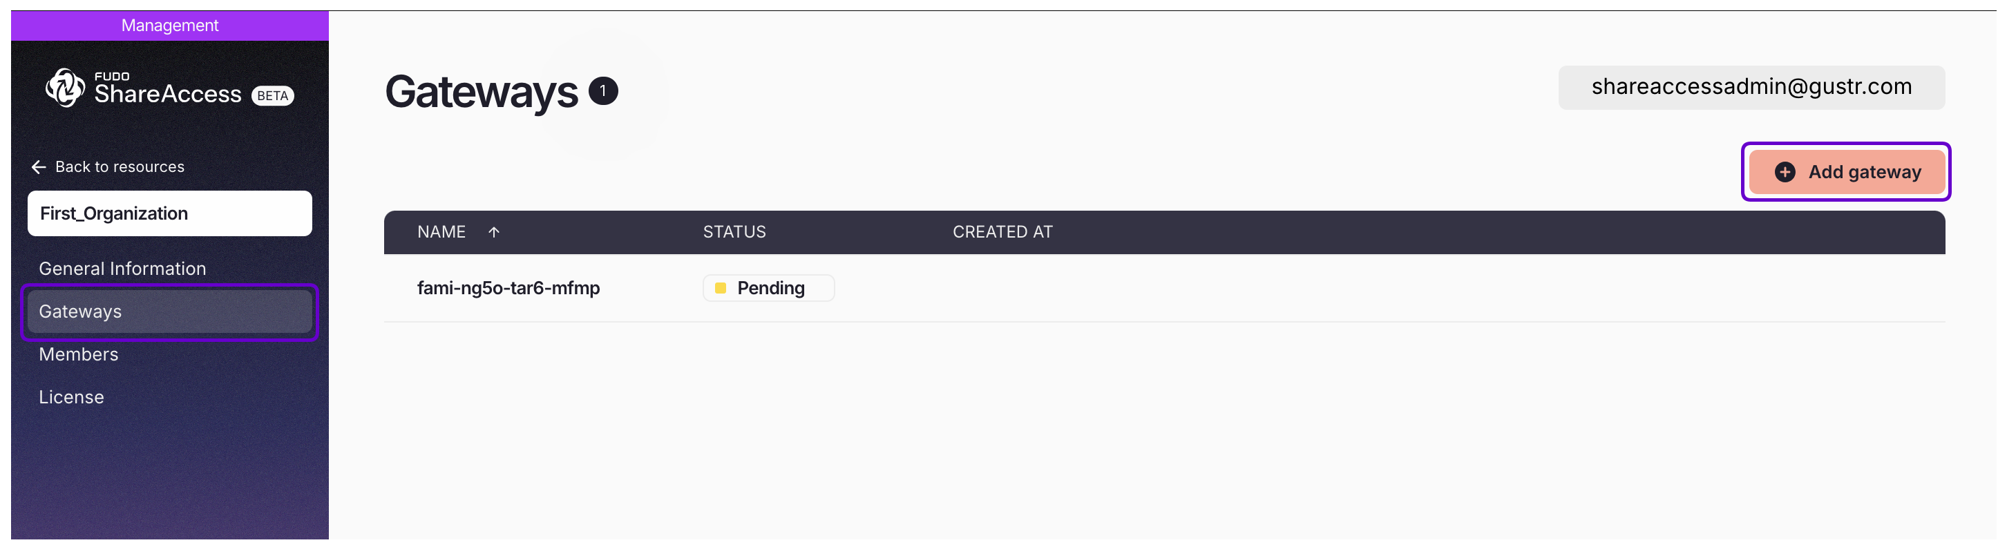Open General Information section

(x=122, y=269)
